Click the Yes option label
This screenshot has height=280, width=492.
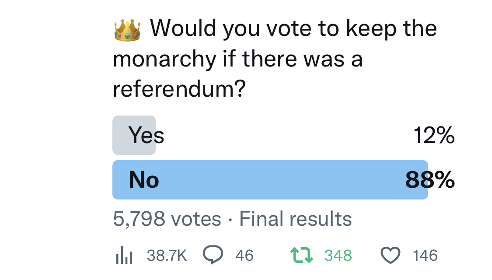pos(146,135)
